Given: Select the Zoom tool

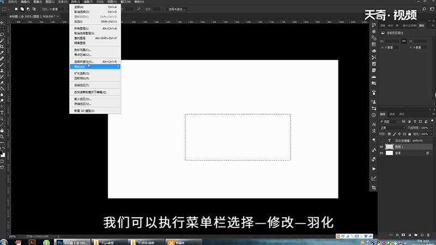Looking at the screenshot, I should (x=2, y=137).
